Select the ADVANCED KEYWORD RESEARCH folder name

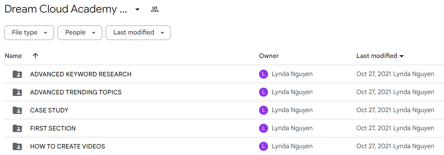[x=81, y=74]
